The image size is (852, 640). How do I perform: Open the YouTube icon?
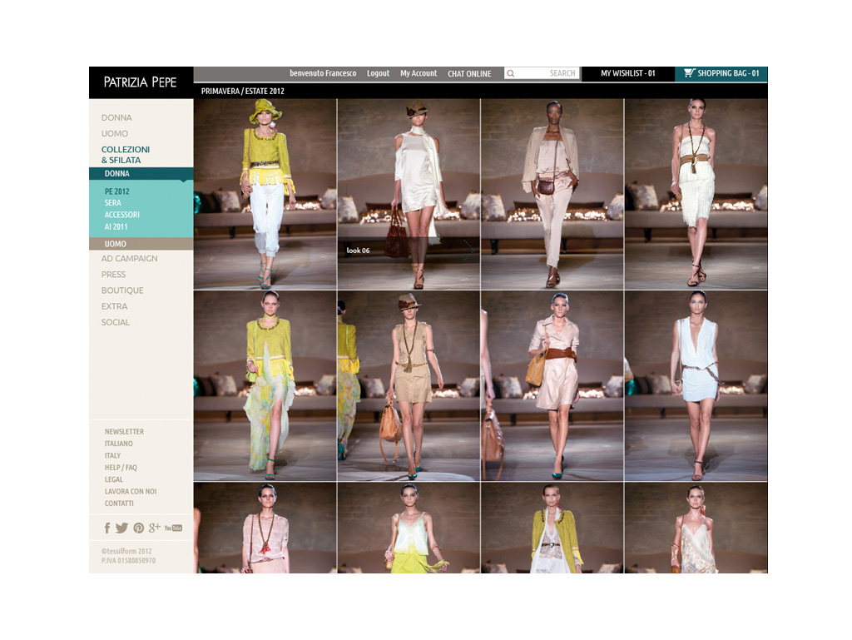point(173,528)
